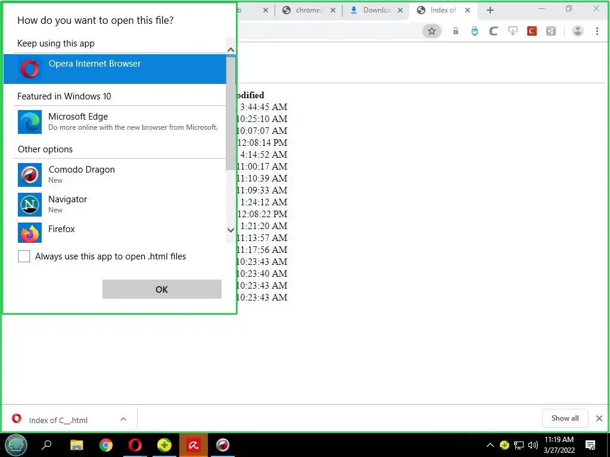
Task: Click the 11:17:56 AM modified entry
Action: (x=262, y=249)
